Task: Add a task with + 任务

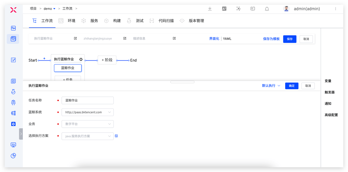Action: coord(68,79)
